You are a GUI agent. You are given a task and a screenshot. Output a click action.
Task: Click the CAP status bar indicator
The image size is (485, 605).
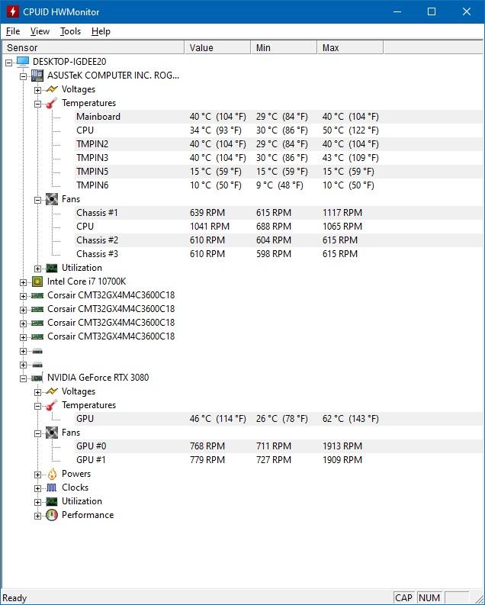(403, 597)
